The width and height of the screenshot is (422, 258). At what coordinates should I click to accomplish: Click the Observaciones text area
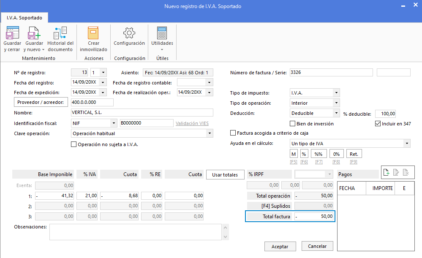pos(135,232)
